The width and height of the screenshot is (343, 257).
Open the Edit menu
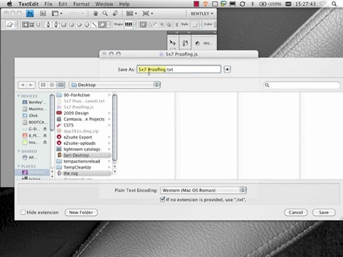point(63,4)
